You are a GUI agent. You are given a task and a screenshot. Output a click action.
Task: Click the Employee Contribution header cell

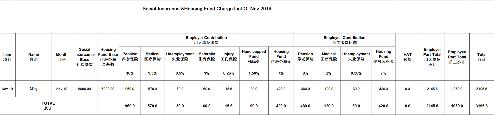coord(344,40)
